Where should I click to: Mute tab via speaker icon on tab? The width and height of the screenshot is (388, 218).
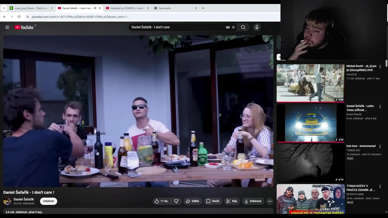pos(95,8)
